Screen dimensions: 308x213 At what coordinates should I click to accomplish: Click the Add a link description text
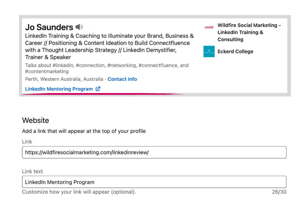coord(84,131)
